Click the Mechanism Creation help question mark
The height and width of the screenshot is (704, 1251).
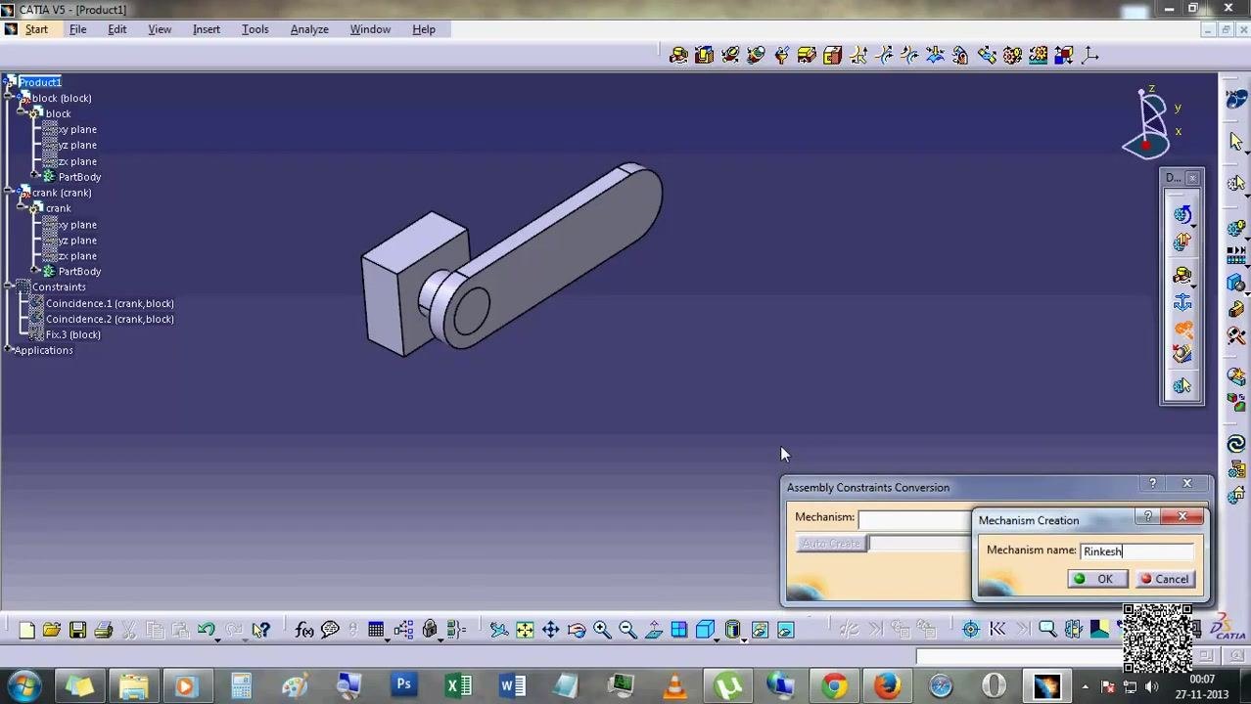(1148, 516)
